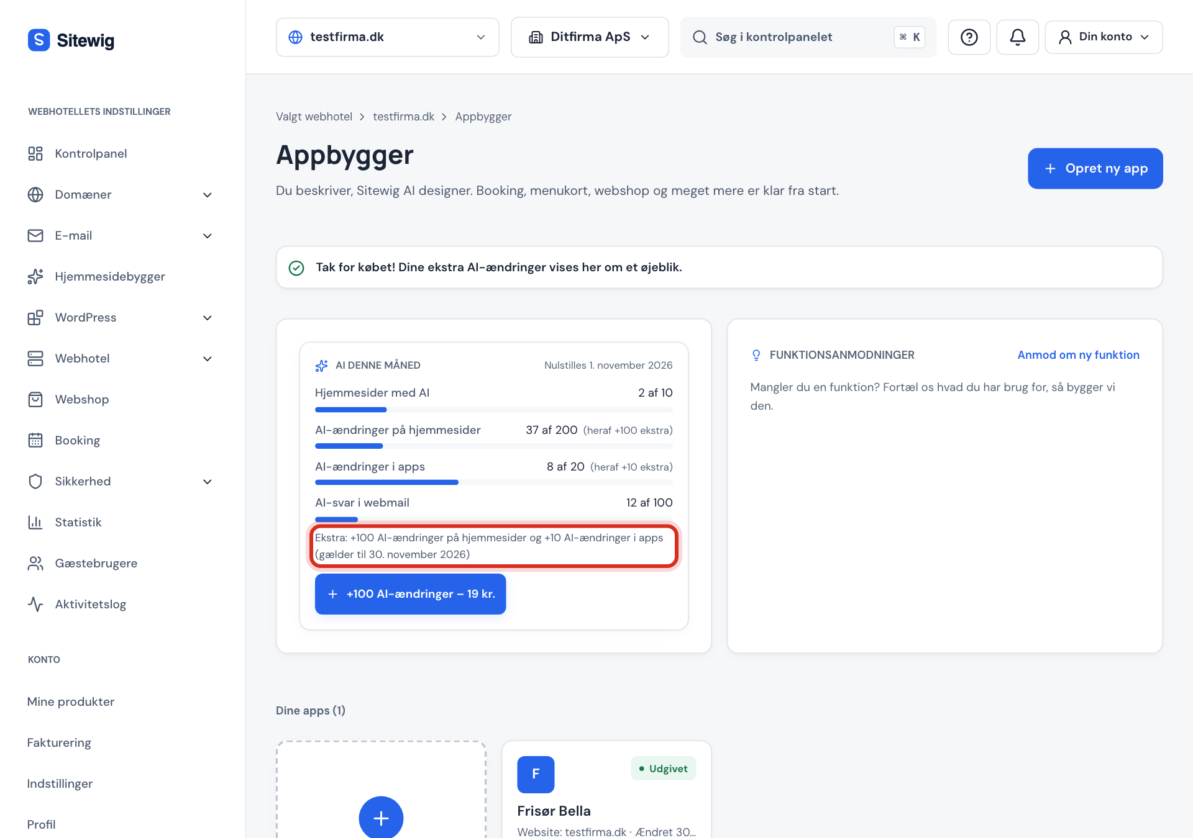Click the Gæstebrugere people icon
The image size is (1193, 838).
click(35, 563)
